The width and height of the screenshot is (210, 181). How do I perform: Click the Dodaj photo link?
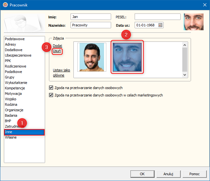tap(57, 46)
